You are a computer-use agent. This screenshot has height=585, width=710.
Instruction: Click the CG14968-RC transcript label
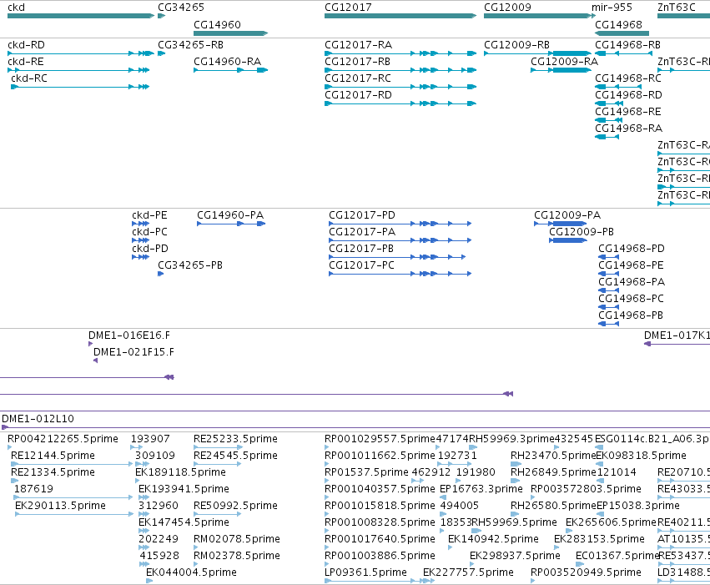628,78
